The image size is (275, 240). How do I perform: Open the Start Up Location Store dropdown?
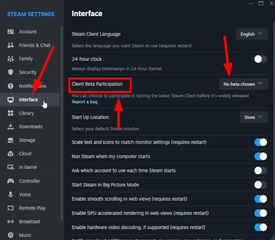tap(254, 117)
